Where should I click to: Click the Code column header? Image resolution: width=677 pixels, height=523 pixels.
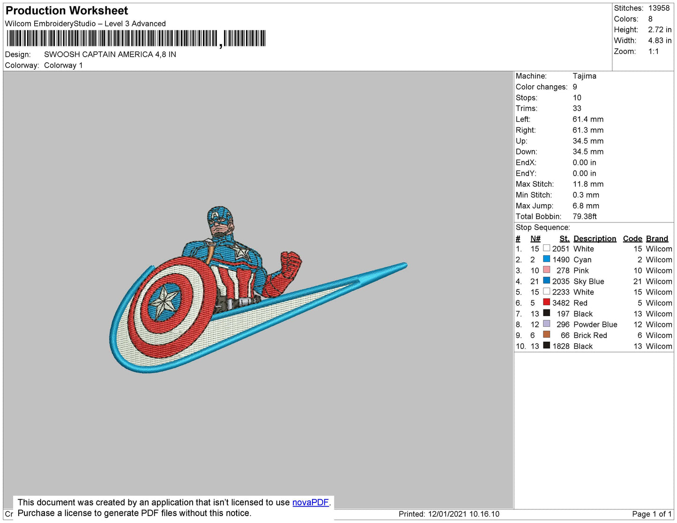tap(632, 238)
